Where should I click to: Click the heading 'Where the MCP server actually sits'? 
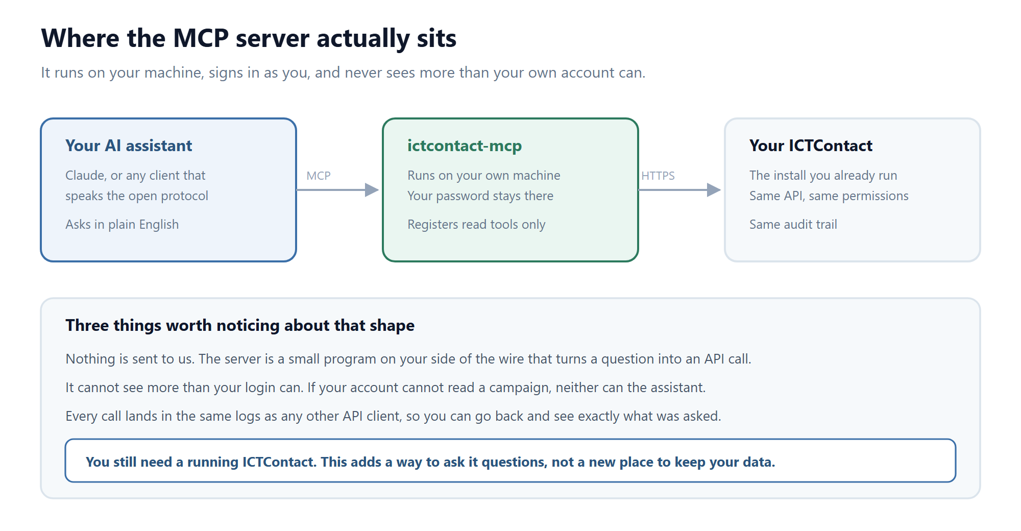tap(249, 38)
